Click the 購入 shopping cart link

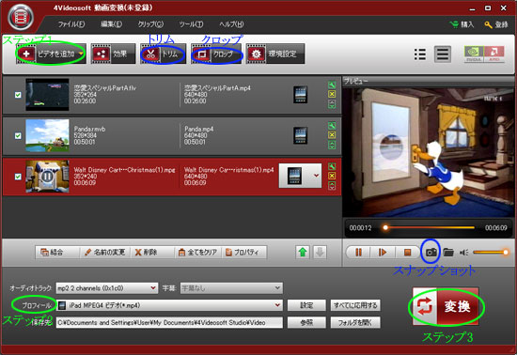pos(462,24)
